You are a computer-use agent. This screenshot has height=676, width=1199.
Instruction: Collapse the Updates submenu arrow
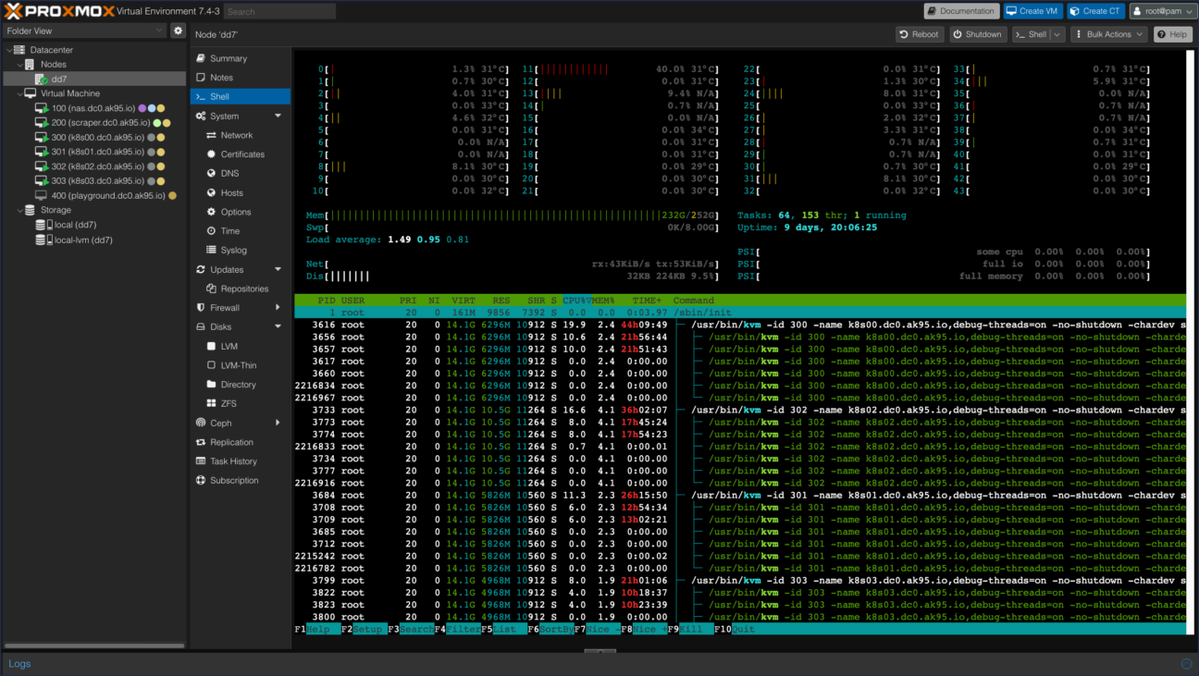278,270
